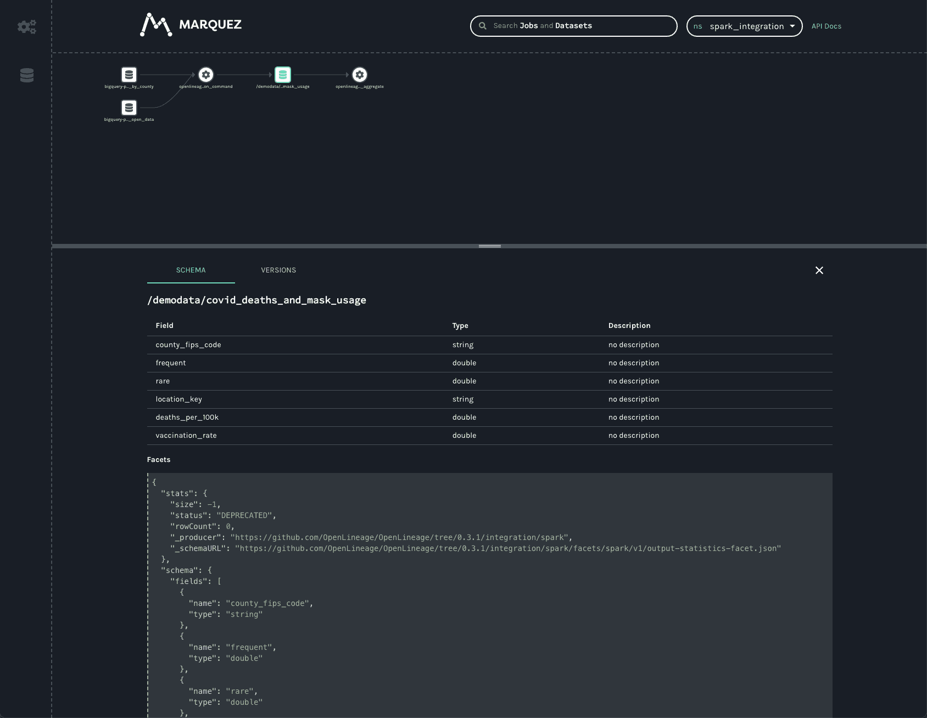This screenshot has width=927, height=718.
Task: Click the search magnifier icon
Action: click(x=483, y=26)
